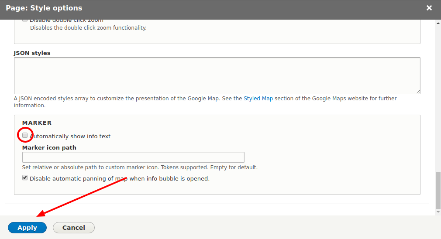The width and height of the screenshot is (441, 239).
Task: Uncheck Disable automatic panning of map
Action: 25,178
